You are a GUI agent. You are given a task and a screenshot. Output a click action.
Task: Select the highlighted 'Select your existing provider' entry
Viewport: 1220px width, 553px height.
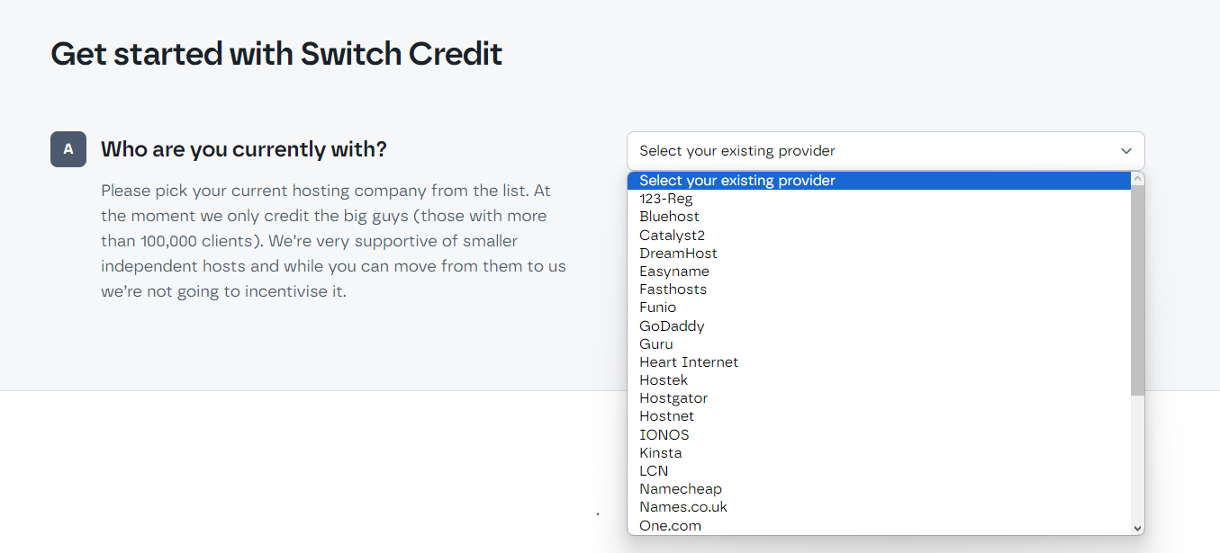(x=879, y=181)
